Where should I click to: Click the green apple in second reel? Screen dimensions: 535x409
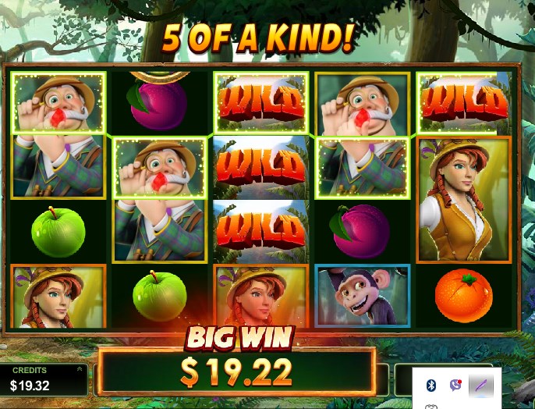[159, 296]
